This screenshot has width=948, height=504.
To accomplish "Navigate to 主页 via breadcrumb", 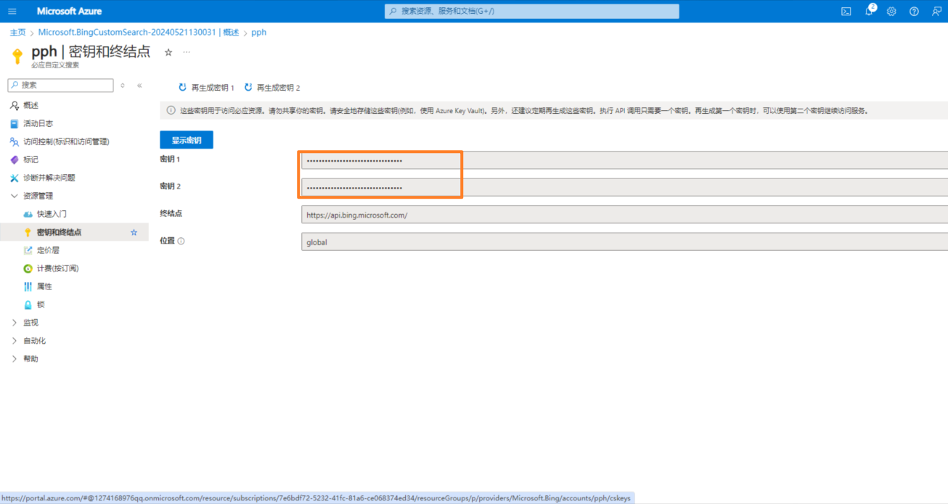I will pyautogui.click(x=17, y=32).
